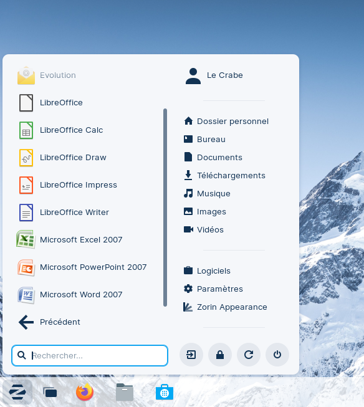Select the Le Crabe user name

click(225, 75)
